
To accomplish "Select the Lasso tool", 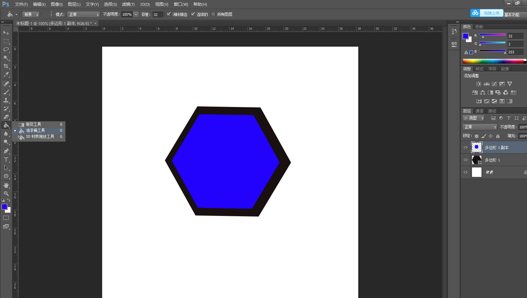I will pyautogui.click(x=6, y=49).
